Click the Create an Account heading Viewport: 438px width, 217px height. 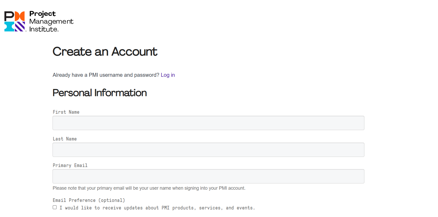click(105, 52)
